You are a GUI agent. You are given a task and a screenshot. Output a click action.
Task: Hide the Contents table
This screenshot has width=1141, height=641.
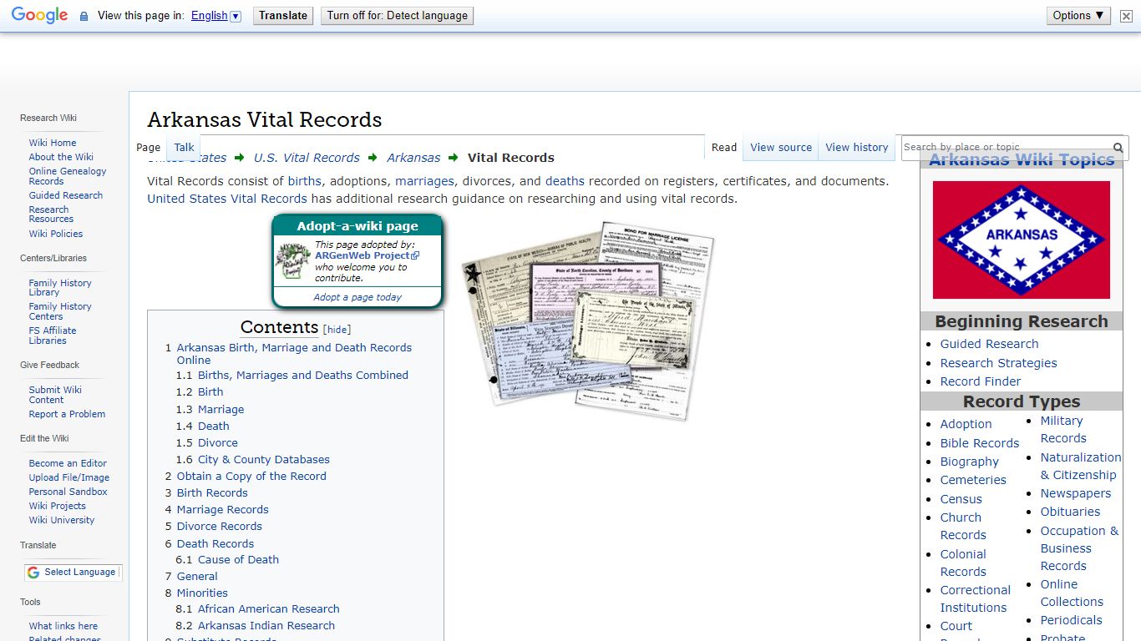pyautogui.click(x=337, y=330)
